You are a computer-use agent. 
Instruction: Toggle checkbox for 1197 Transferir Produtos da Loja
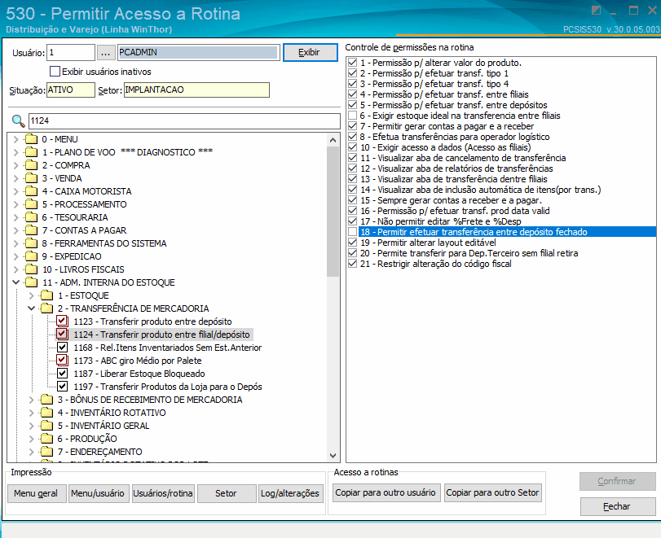(x=62, y=387)
